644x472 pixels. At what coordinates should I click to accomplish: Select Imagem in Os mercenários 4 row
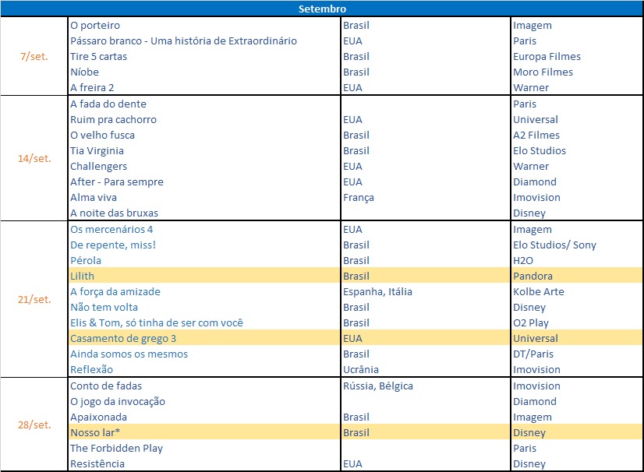(533, 230)
